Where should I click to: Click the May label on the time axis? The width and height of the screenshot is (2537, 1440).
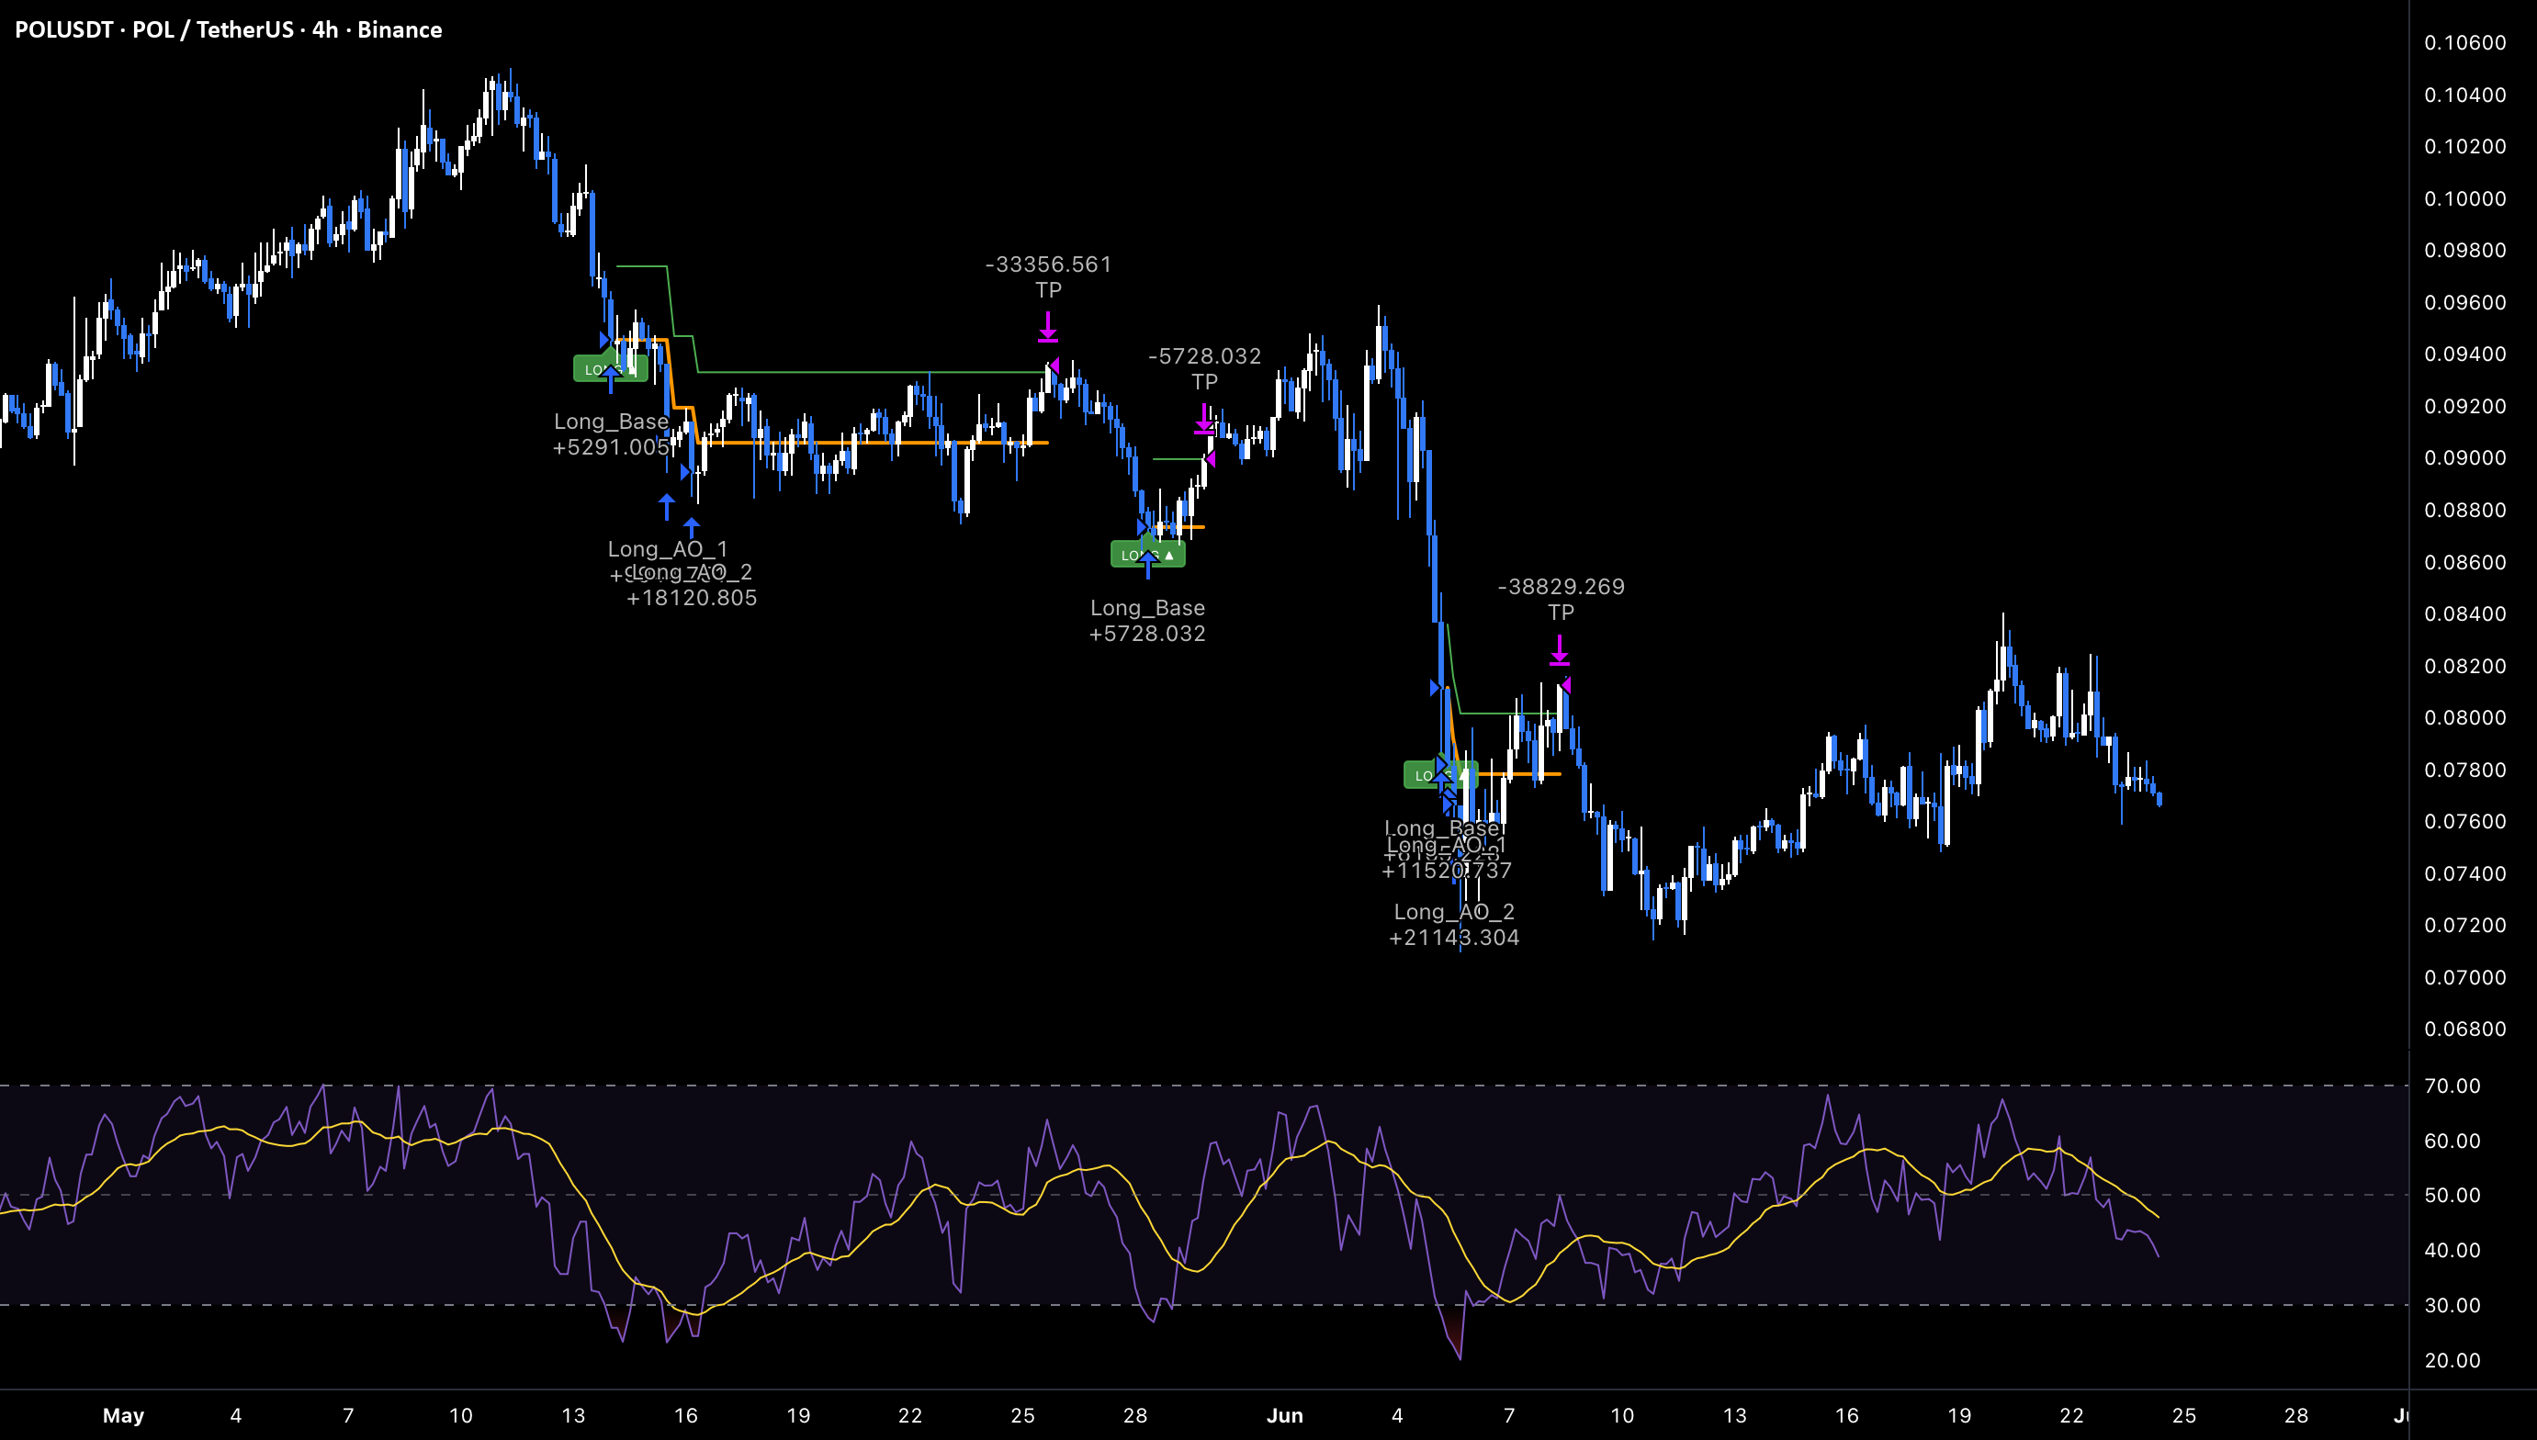[124, 1415]
